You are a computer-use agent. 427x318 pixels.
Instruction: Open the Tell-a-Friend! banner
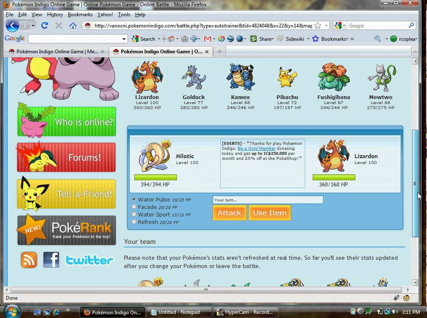click(66, 194)
